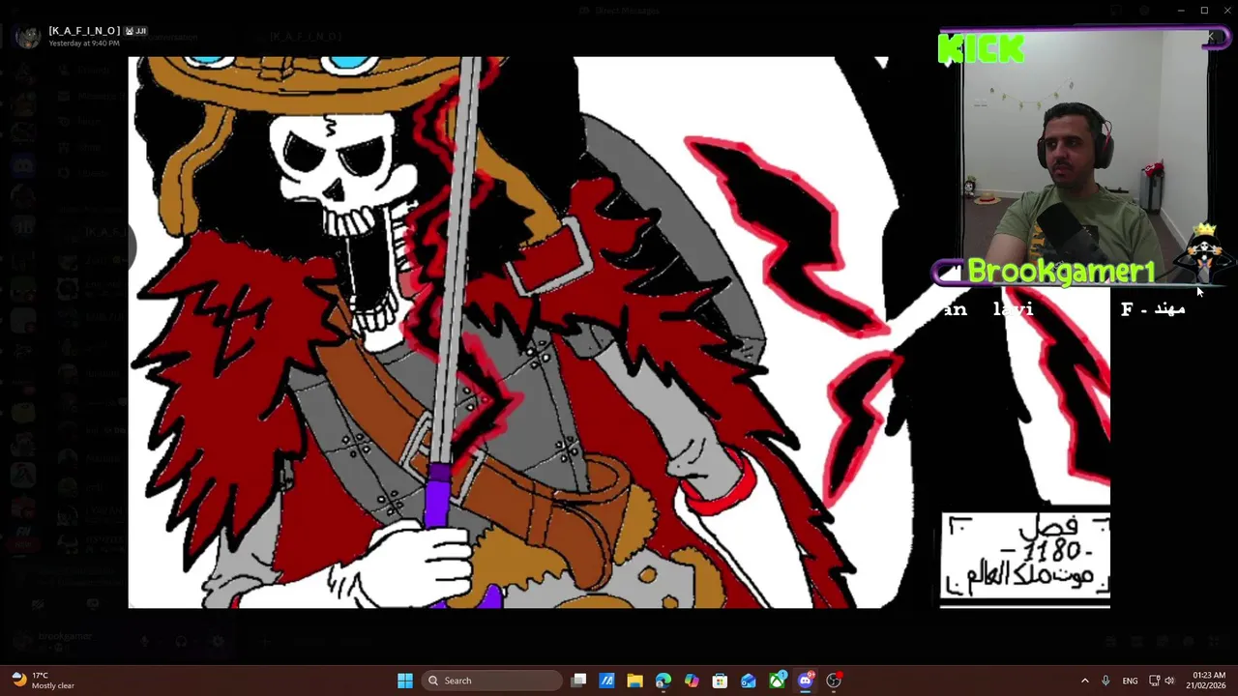
Task: Expand hidden system tray icons
Action: pyautogui.click(x=1084, y=681)
